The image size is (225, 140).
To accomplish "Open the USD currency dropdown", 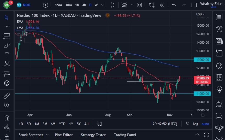I will (200, 14).
